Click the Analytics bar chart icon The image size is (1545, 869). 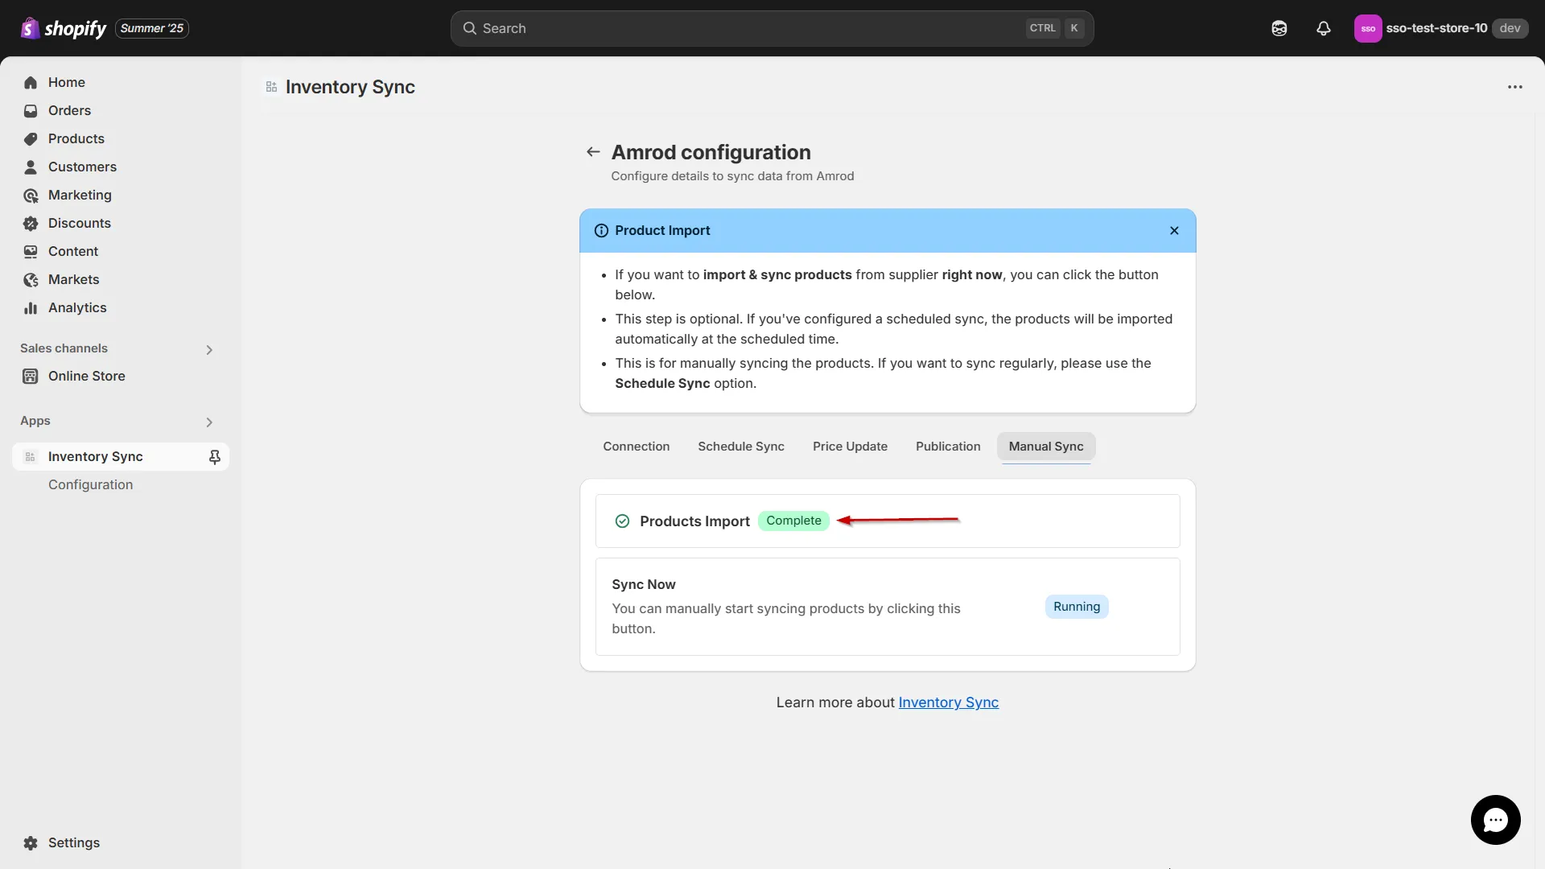pos(31,307)
